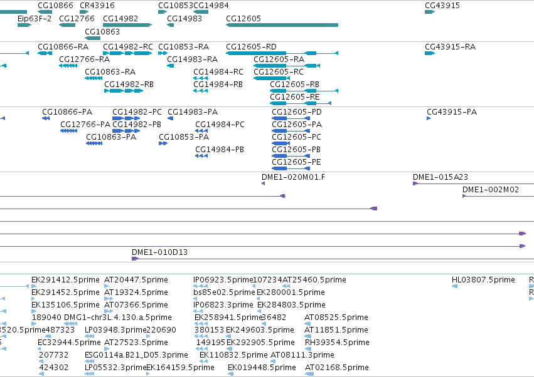Image resolution: width=534 pixels, height=377 pixels.
Task: Click transcript CG10853-RA label
Action: point(184,46)
